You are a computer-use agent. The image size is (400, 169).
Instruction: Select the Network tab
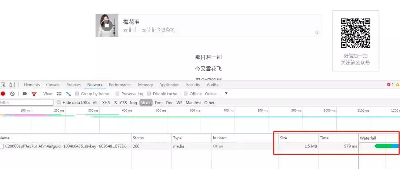click(x=95, y=85)
